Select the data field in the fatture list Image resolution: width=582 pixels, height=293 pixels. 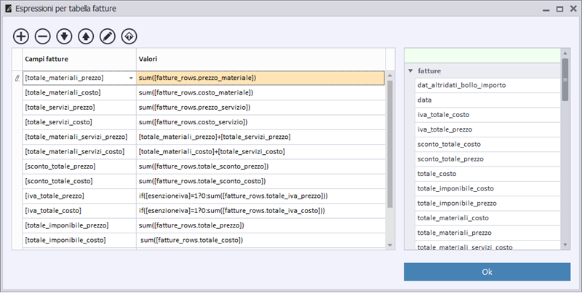487,100
